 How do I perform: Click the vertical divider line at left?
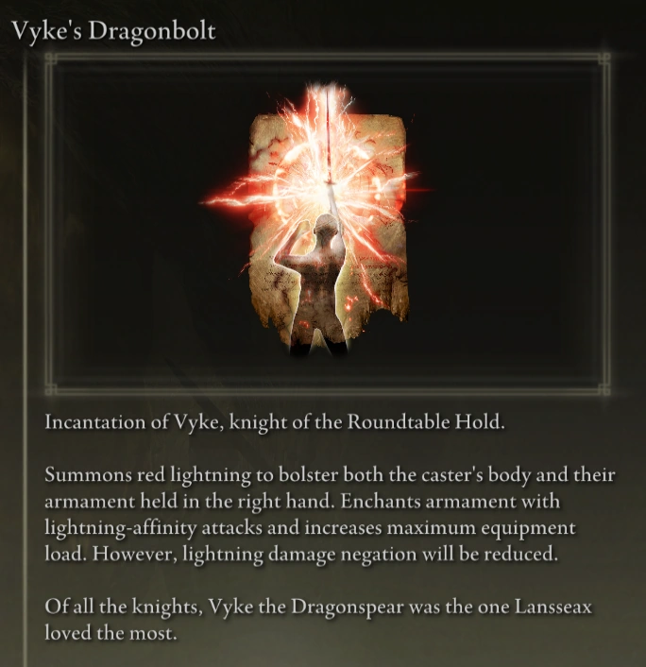click(x=26, y=357)
